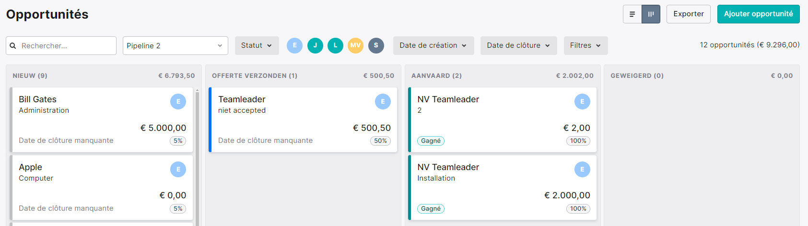
Task: Click Ajouter opportunité button
Action: pos(759,14)
